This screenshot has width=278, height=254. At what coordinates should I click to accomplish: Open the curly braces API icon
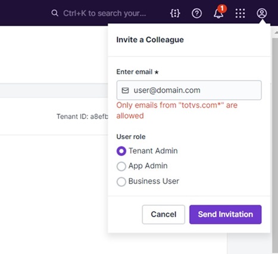pyautogui.click(x=175, y=14)
